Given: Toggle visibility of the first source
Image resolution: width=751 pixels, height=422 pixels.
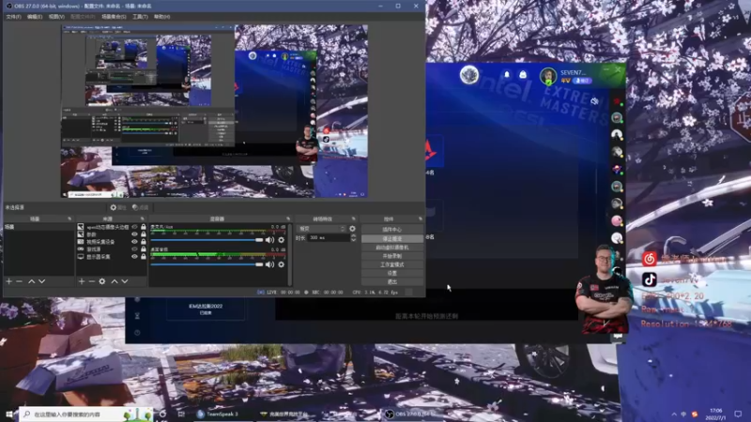Looking at the screenshot, I should tap(134, 227).
